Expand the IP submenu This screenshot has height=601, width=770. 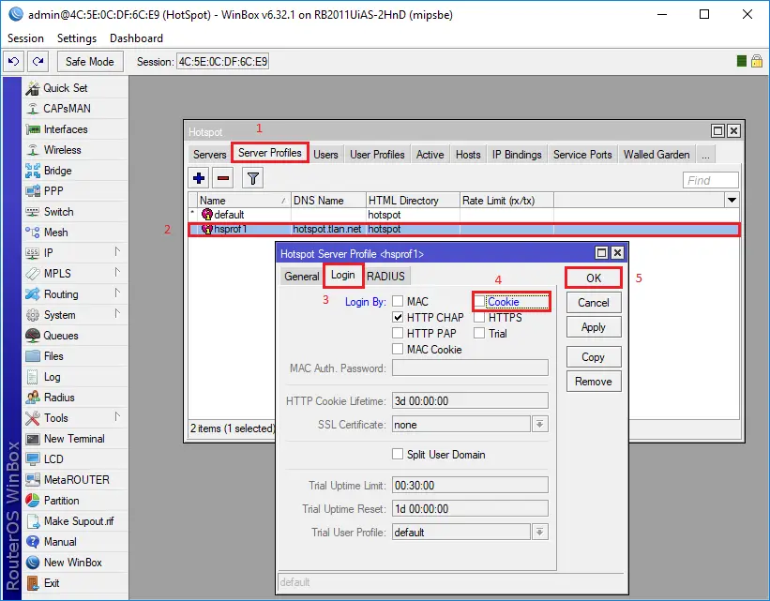pos(117,252)
